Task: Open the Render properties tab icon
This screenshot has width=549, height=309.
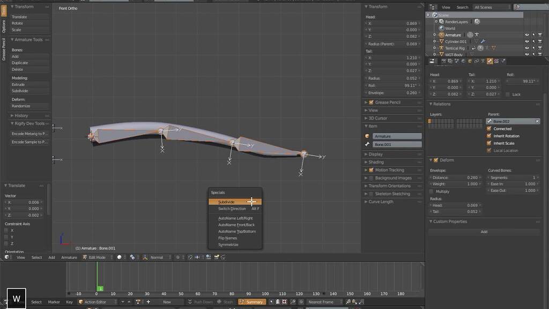Action: click(443, 61)
